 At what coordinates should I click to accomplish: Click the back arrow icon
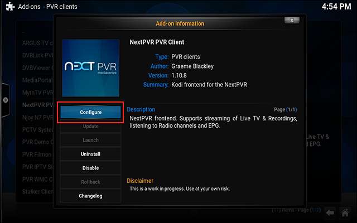point(330,213)
